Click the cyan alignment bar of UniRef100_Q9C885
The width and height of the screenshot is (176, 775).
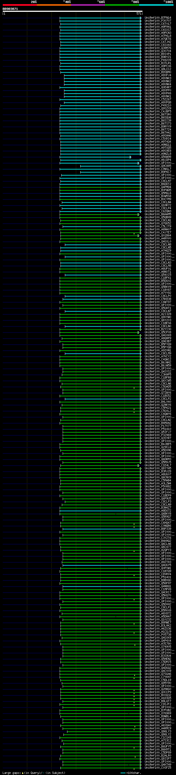[x=111, y=166]
